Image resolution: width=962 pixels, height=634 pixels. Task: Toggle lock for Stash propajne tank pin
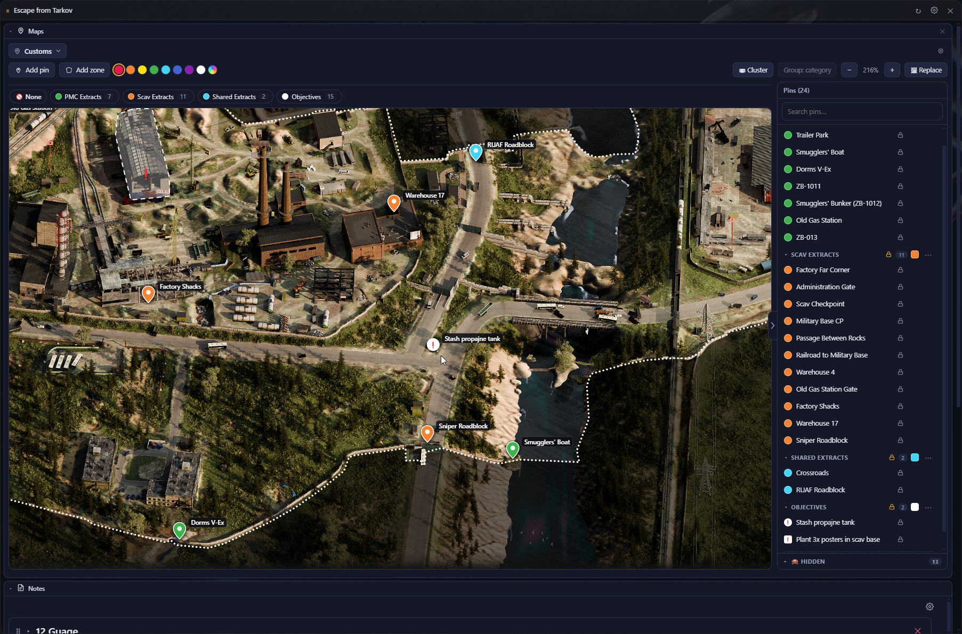tap(900, 523)
